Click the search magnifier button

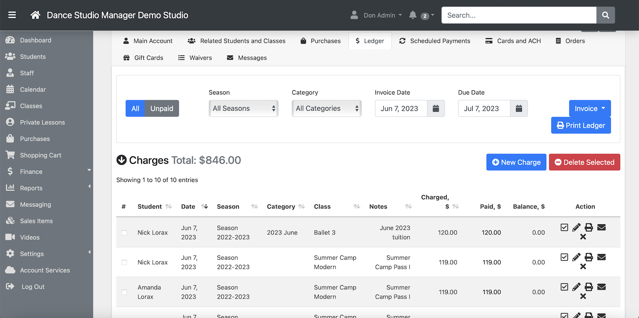point(605,15)
